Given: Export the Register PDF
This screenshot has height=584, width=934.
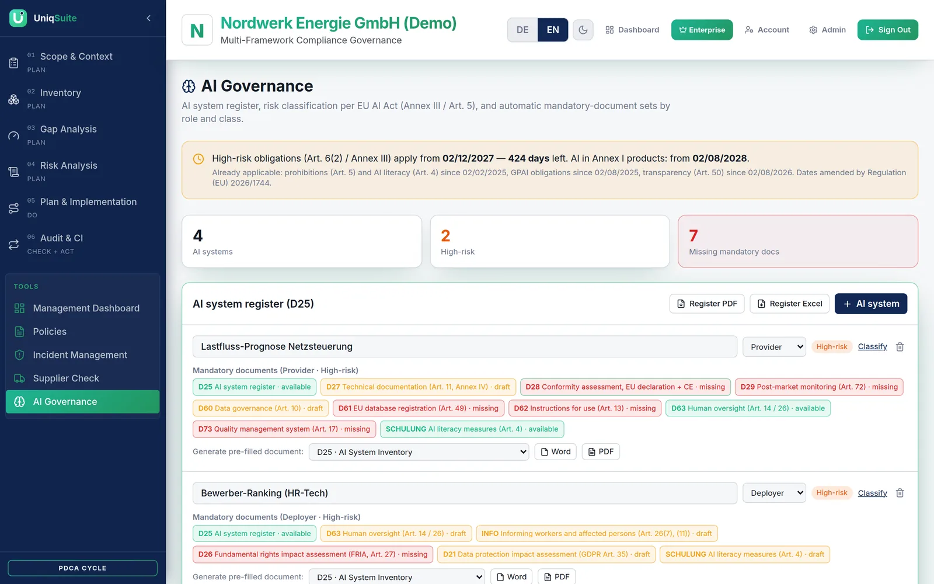Looking at the screenshot, I should click(x=707, y=304).
